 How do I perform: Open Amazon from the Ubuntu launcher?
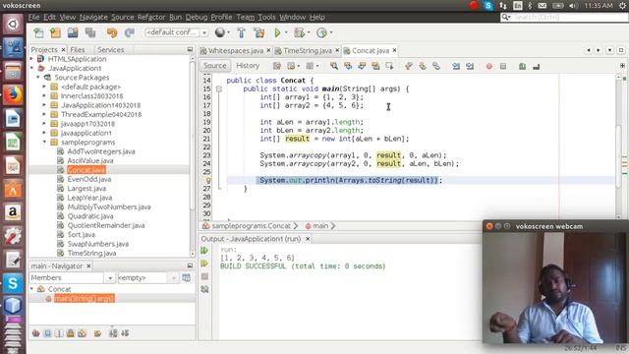pyautogui.click(x=13, y=212)
